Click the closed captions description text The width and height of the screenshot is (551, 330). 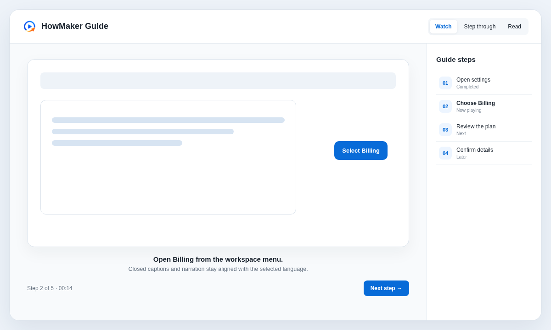218,269
